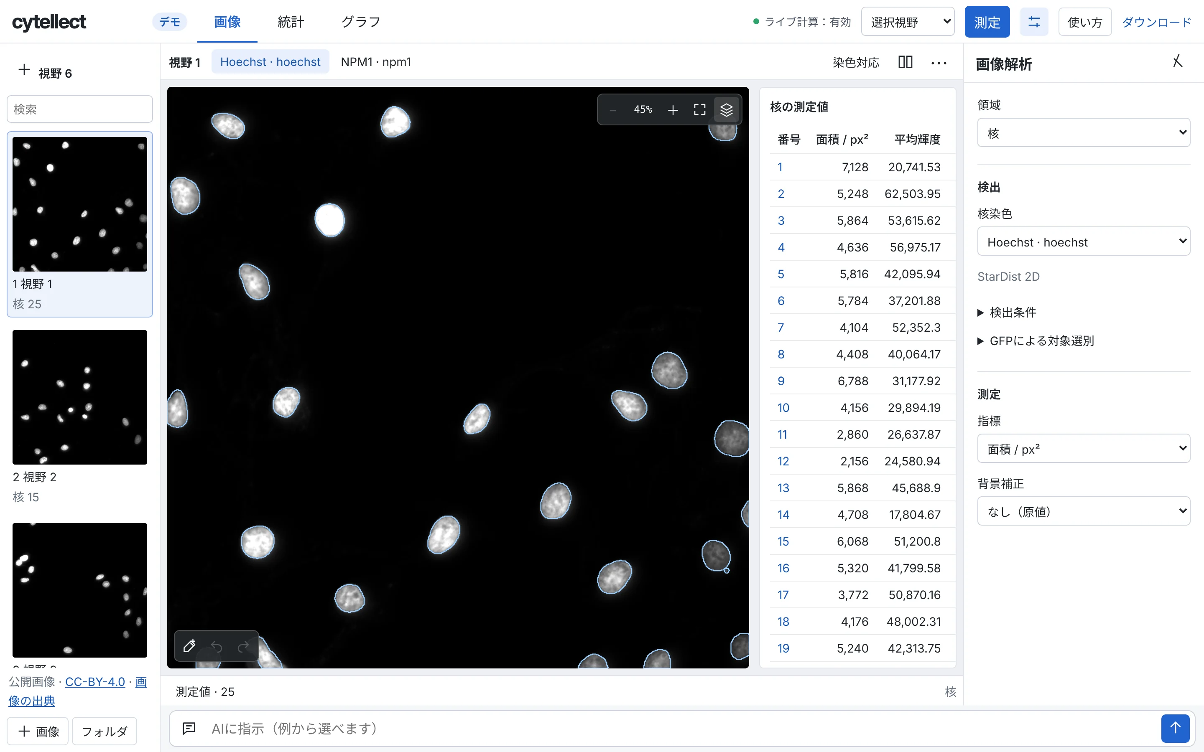Select the NPM1 · npm1 channel tab
This screenshot has height=752, width=1204.
tap(376, 62)
